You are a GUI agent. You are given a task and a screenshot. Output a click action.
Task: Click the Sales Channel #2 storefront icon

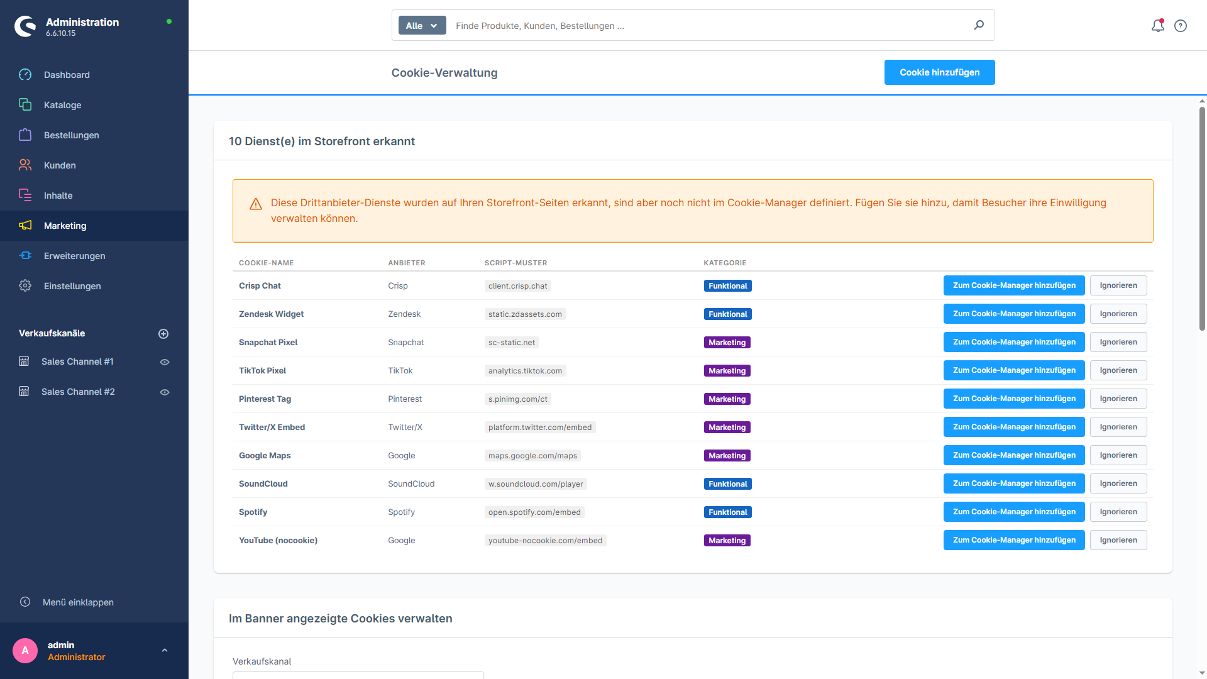point(24,392)
